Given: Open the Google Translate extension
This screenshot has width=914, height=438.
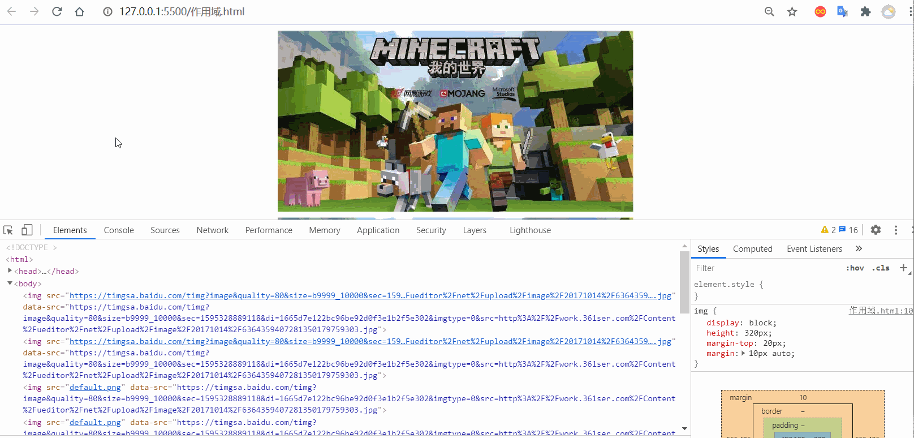Looking at the screenshot, I should 843,11.
